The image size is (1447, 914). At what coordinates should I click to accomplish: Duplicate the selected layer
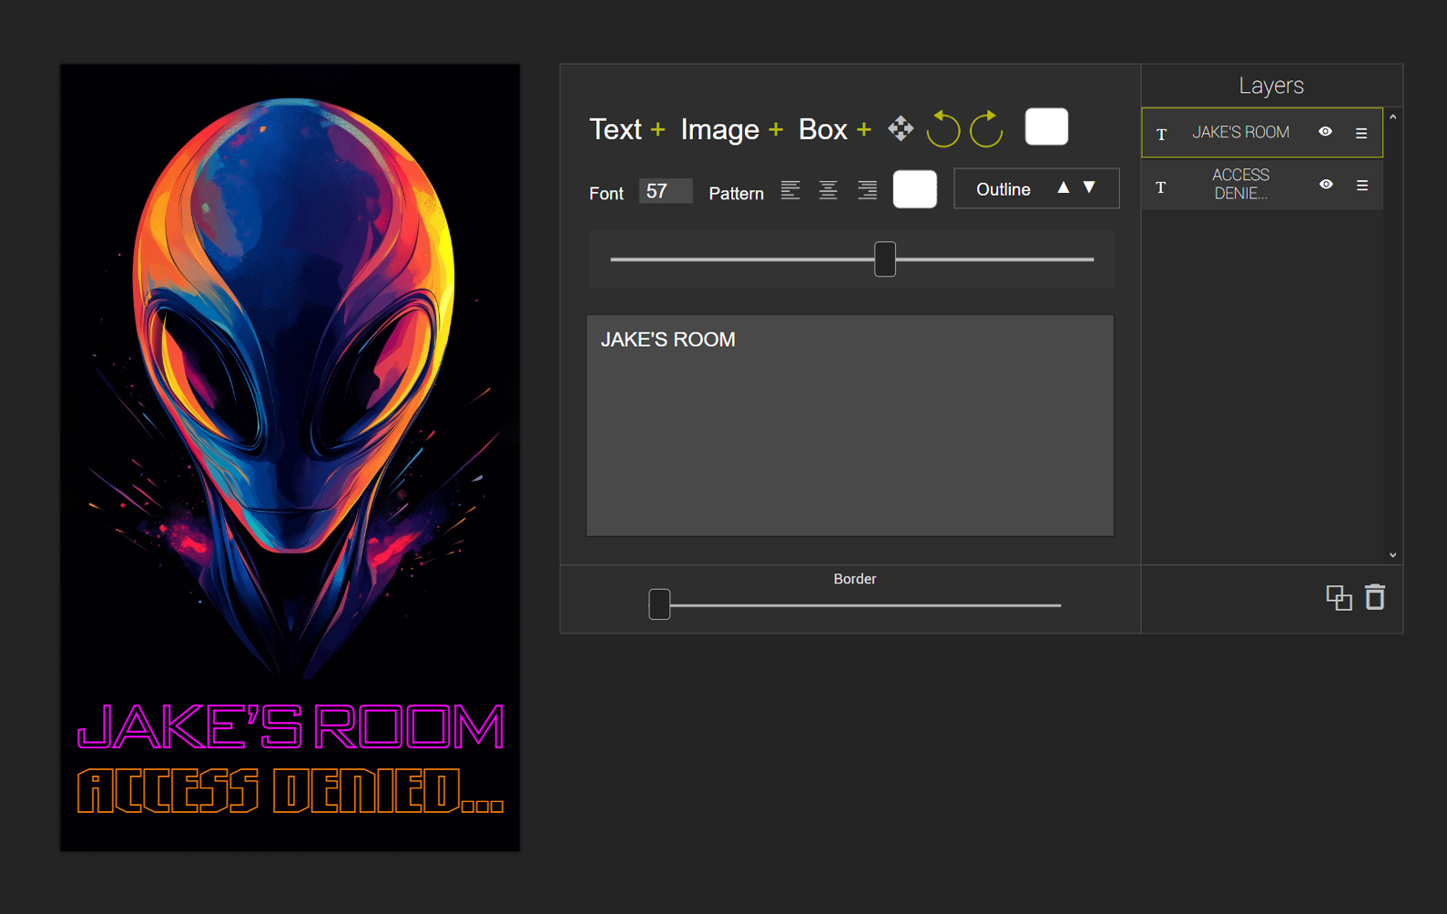point(1338,598)
